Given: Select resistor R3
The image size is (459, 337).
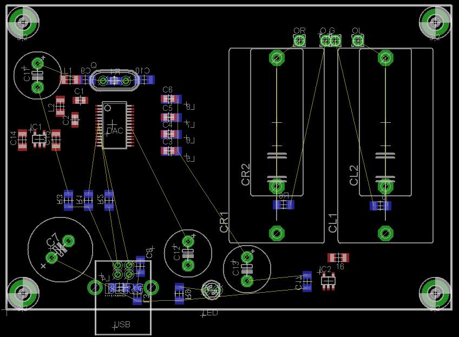Looking at the screenshot, I should 68,200.
